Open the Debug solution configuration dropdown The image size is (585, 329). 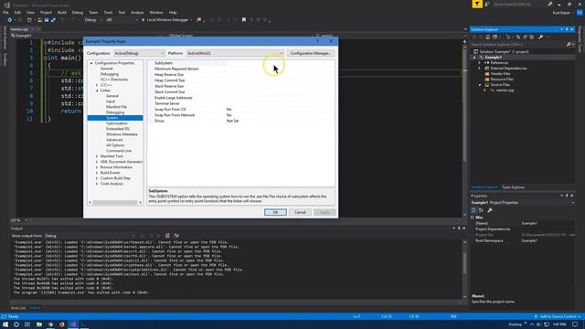[x=93, y=20]
